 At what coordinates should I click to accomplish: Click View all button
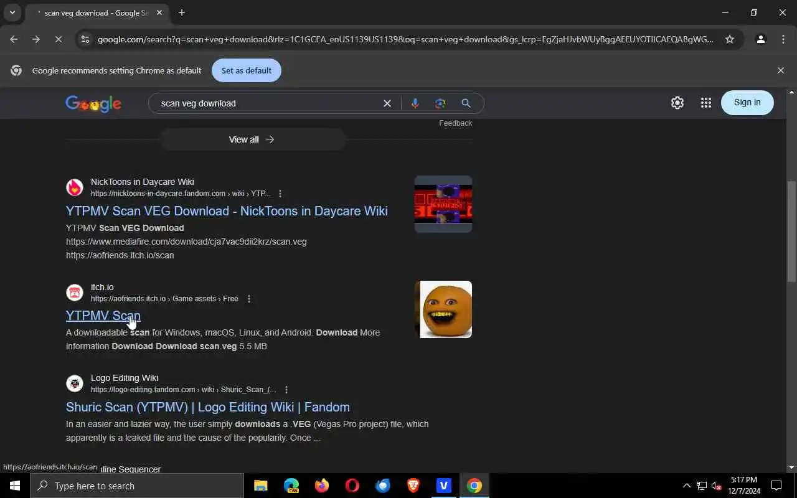252,139
